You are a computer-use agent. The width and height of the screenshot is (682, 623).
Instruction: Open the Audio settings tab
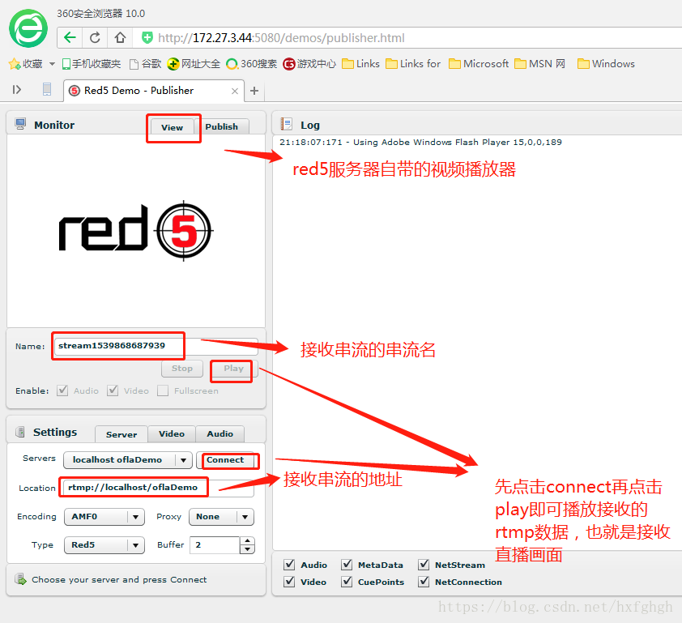pos(220,433)
